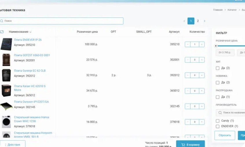
Task: Select page 1 in pagination
Action: [x=191, y=21]
